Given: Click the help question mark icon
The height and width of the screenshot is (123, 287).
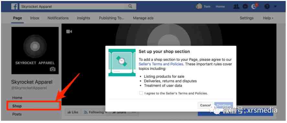Looking at the screenshot, I should [267, 6].
